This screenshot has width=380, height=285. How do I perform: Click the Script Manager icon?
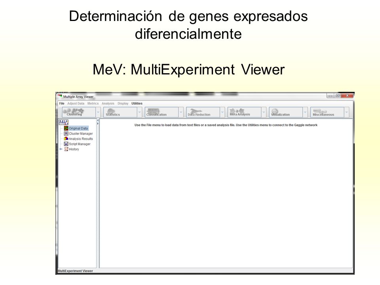point(66,144)
